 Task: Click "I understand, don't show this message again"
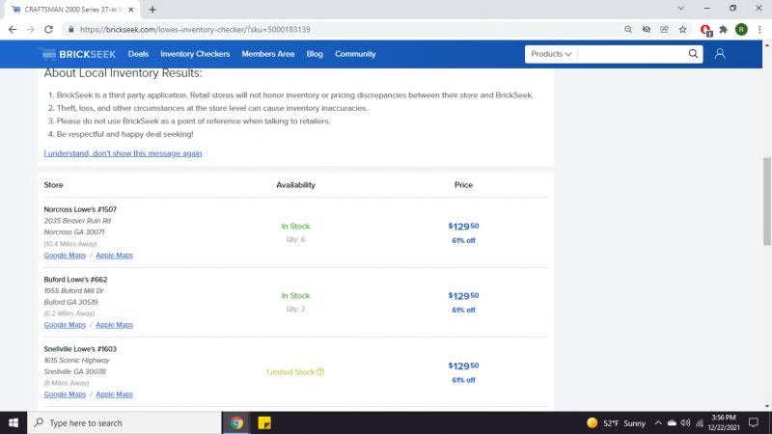coord(123,153)
